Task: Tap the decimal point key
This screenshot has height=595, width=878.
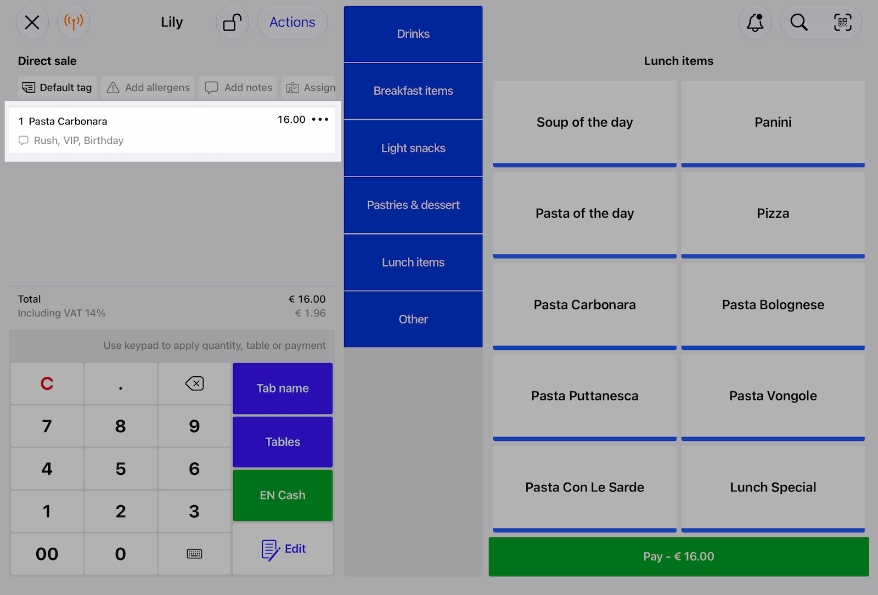Action: (121, 383)
